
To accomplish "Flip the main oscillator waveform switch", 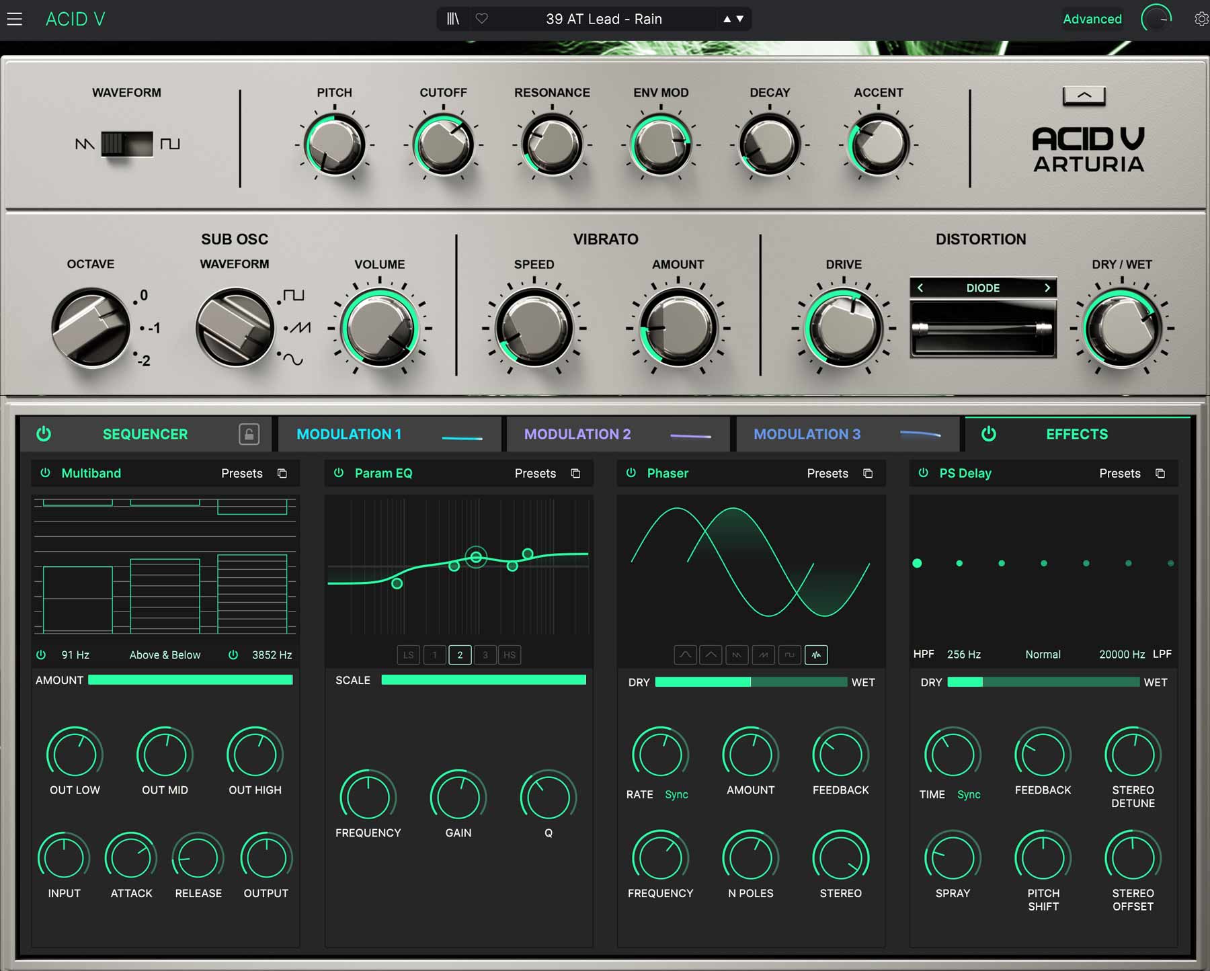I will (x=127, y=143).
